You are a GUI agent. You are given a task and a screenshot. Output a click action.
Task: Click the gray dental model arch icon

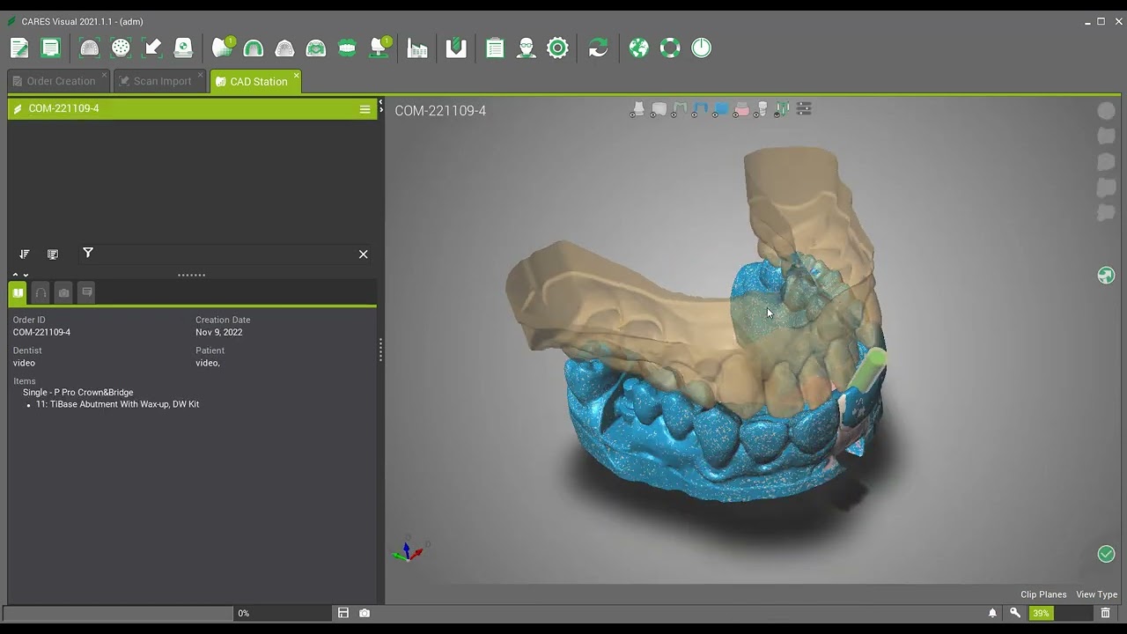click(284, 48)
